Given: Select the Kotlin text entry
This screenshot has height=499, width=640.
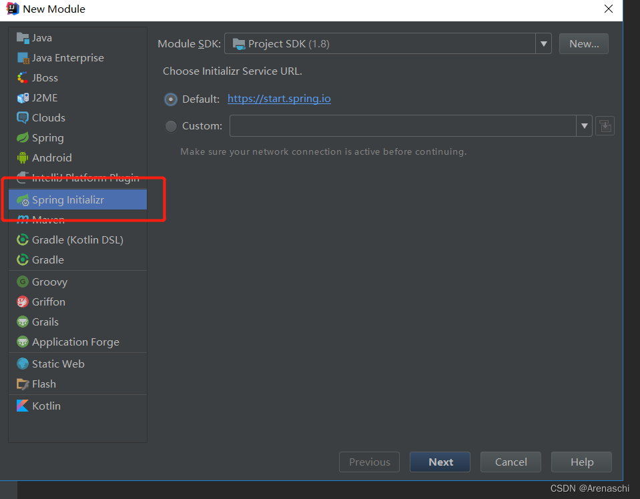Looking at the screenshot, I should tap(46, 406).
